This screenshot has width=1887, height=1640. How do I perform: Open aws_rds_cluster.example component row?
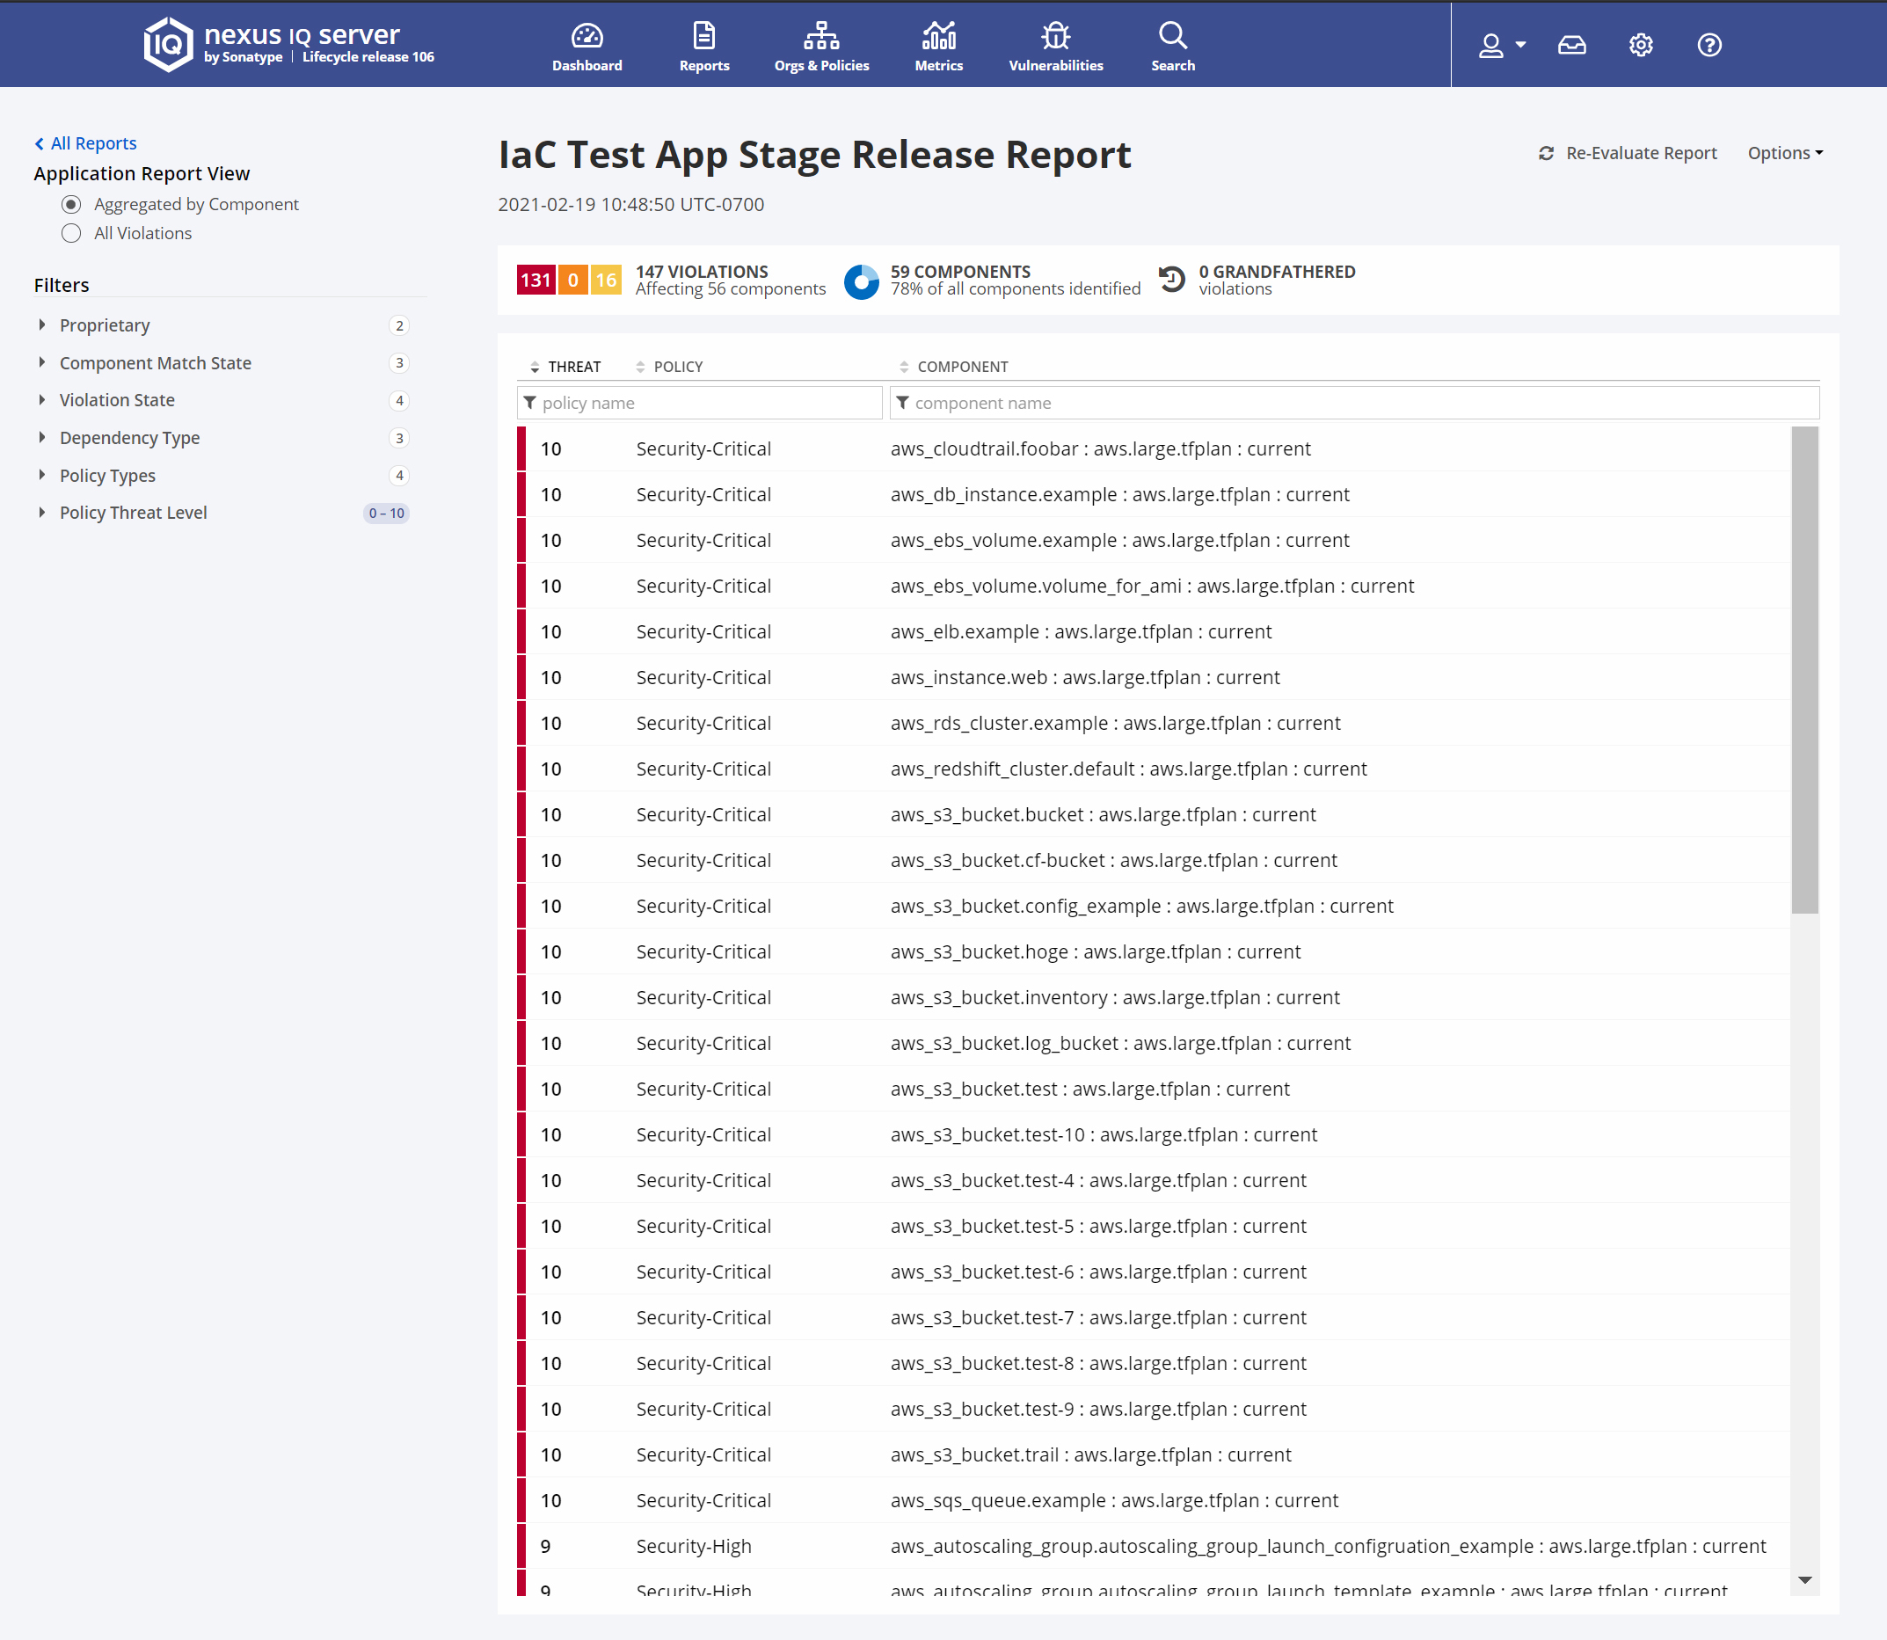(1153, 723)
